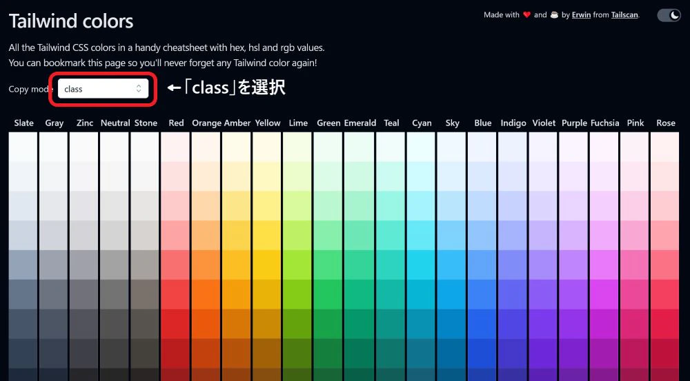Copy the Rose 500 swatch
Viewport: 690px width, 381px height.
coord(665,294)
